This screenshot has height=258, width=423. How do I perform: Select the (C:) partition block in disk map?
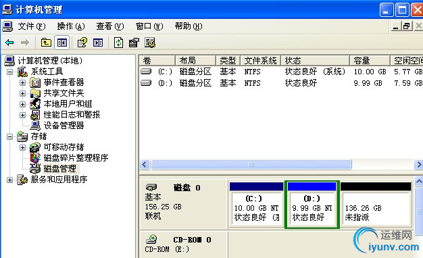257,205
